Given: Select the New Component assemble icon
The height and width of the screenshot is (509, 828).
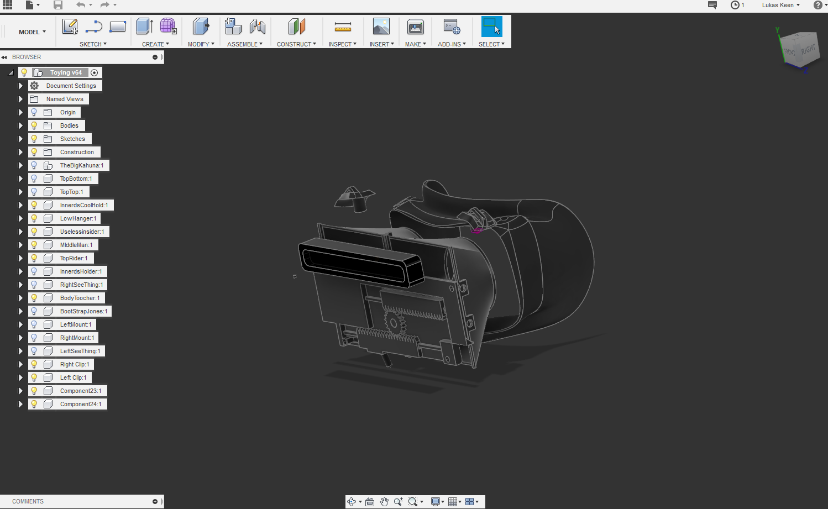Looking at the screenshot, I should tap(233, 27).
